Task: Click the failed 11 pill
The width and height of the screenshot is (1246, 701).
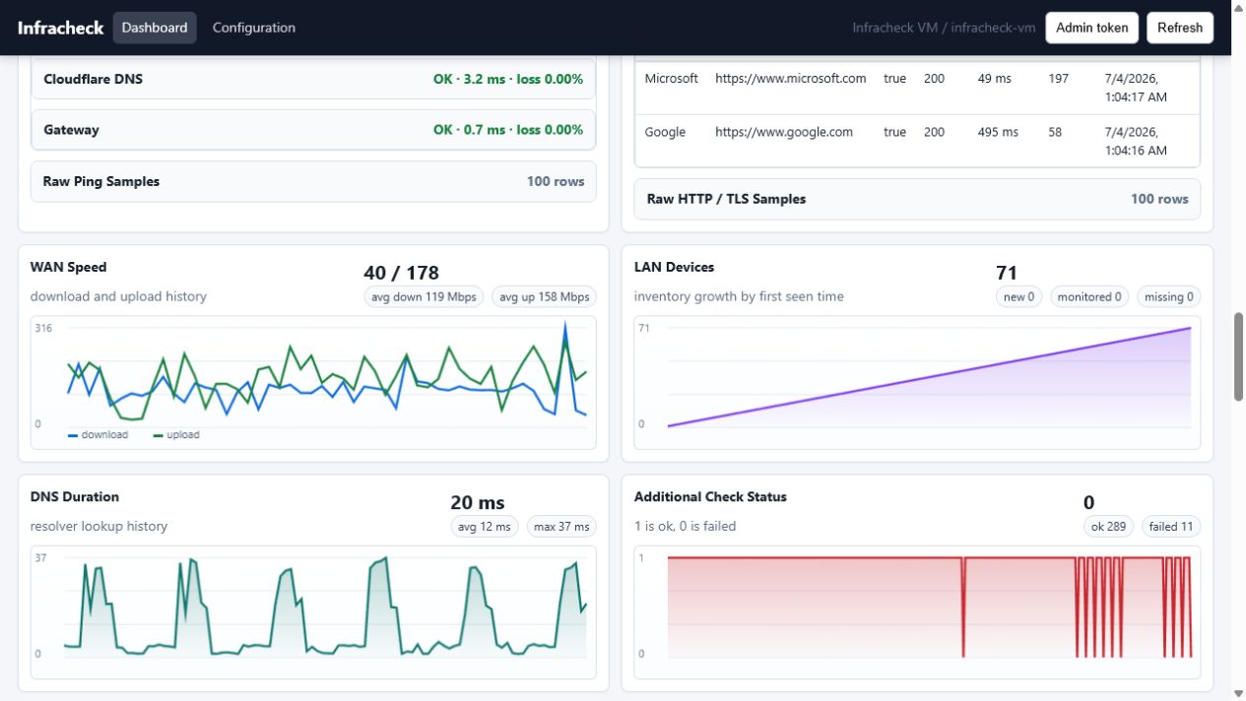Action: (x=1171, y=527)
